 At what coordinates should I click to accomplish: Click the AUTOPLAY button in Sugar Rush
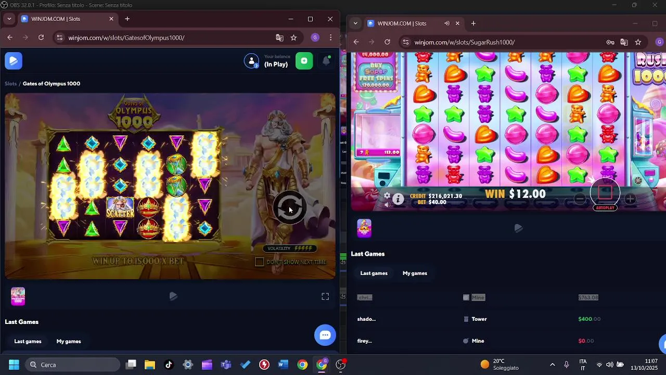point(605,208)
